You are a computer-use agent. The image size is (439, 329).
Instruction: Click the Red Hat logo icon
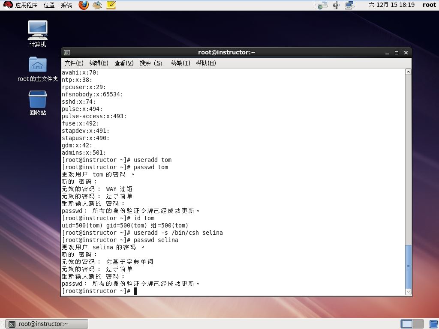(8, 5)
